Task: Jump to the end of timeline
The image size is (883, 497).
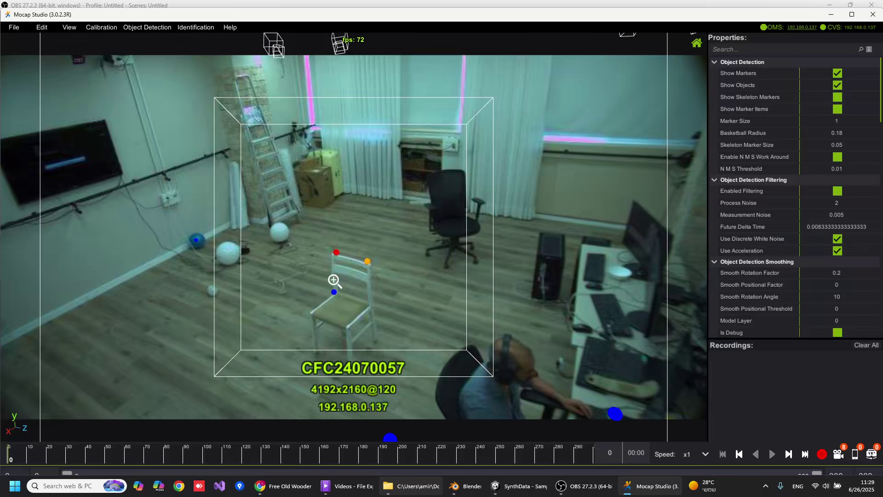Action: coord(805,454)
